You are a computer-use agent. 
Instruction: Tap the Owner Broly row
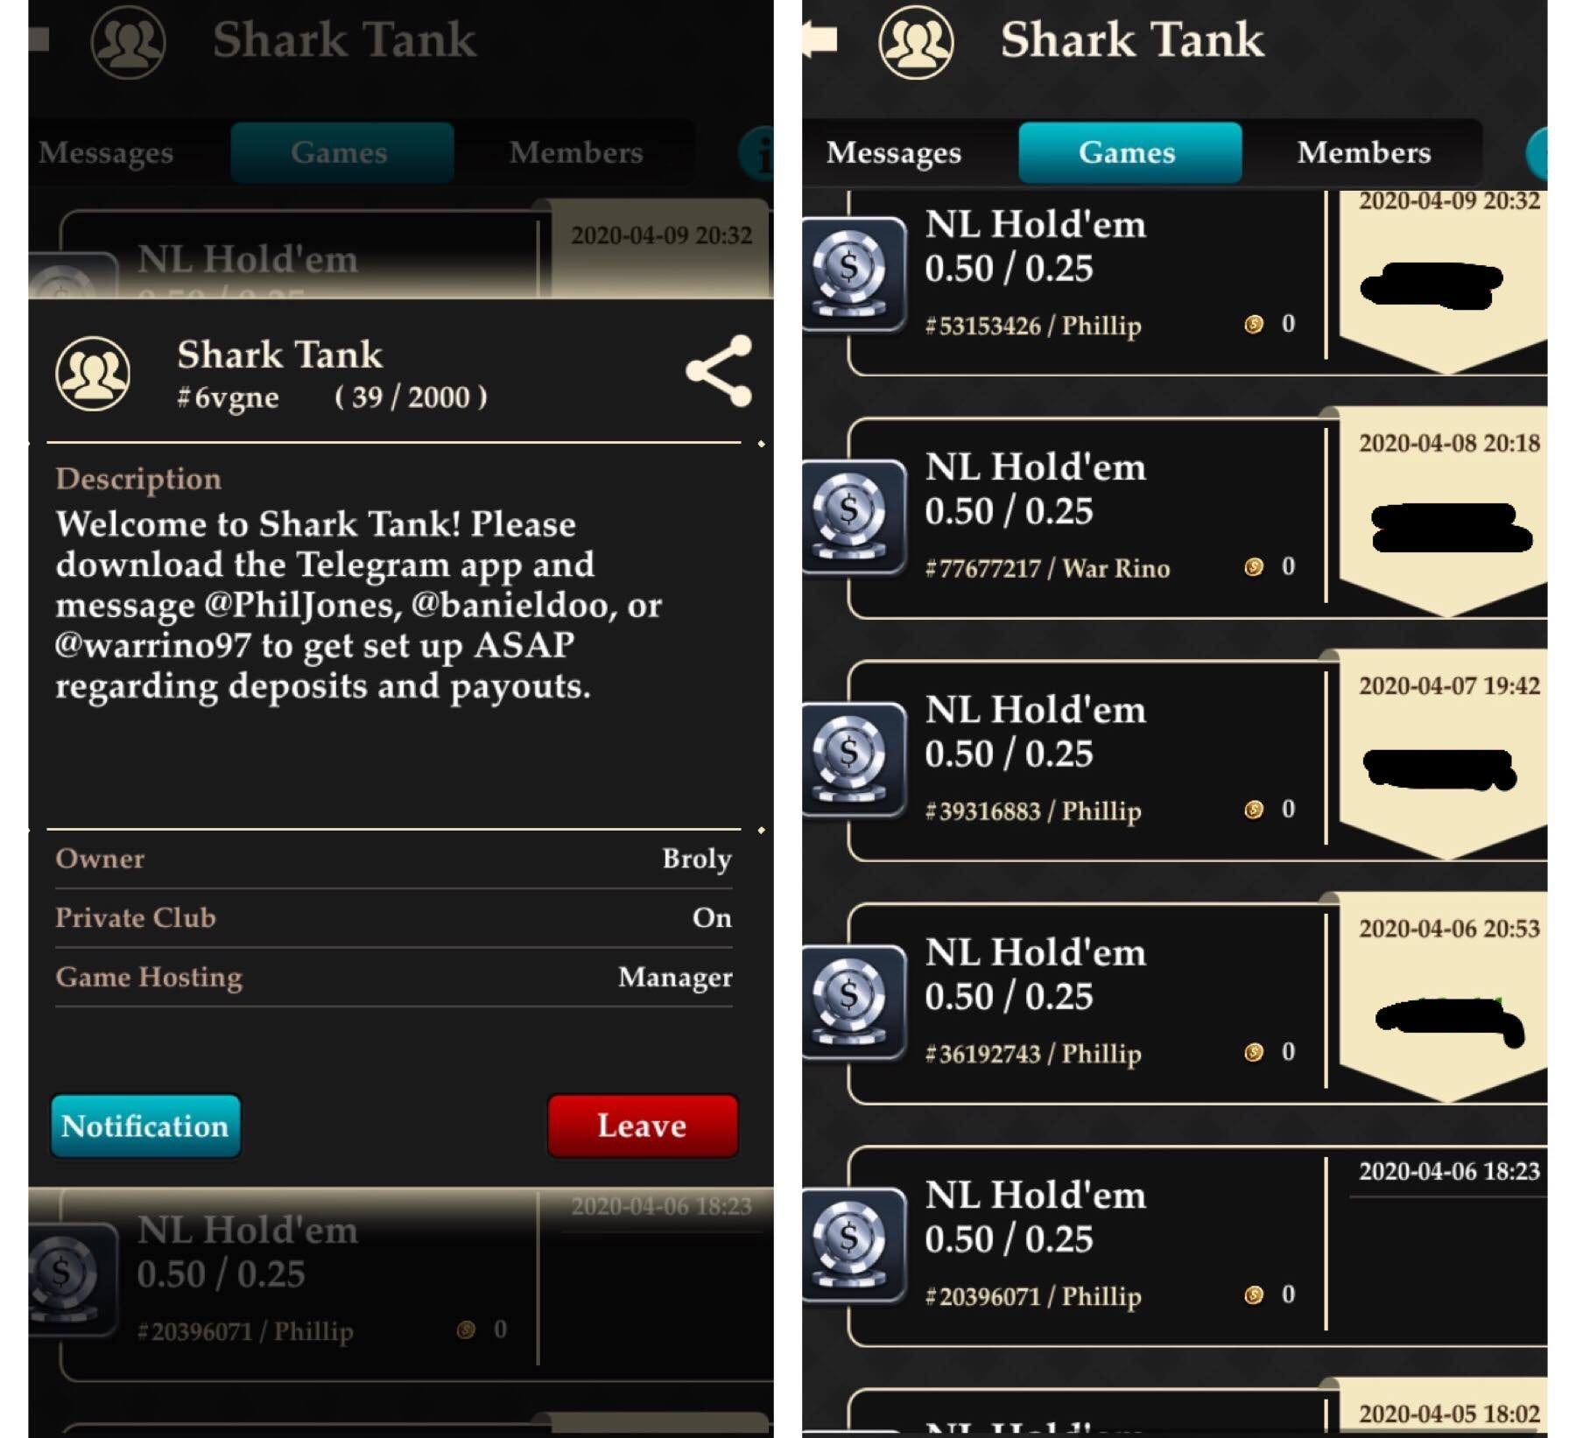[x=393, y=859]
